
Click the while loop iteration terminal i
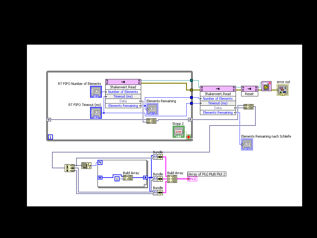tap(50, 137)
